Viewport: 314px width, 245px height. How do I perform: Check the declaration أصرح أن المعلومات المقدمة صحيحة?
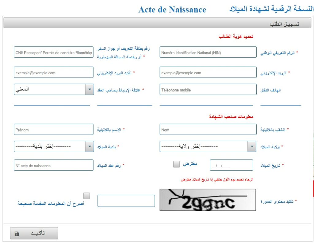click(86, 196)
